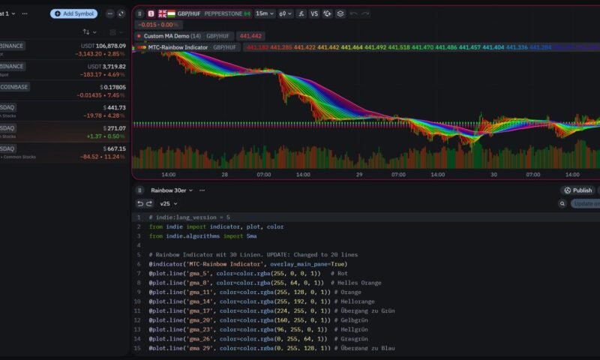The height and width of the screenshot is (360, 600).
Task: Click the MTC-Rainbow Indicator color dots icon
Action: point(142,47)
